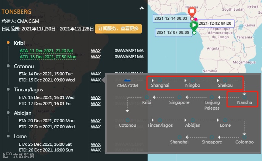This screenshot has height=161, width=262.
Task: Open WAX link on Kribi ATD row
Action: click(96, 57)
